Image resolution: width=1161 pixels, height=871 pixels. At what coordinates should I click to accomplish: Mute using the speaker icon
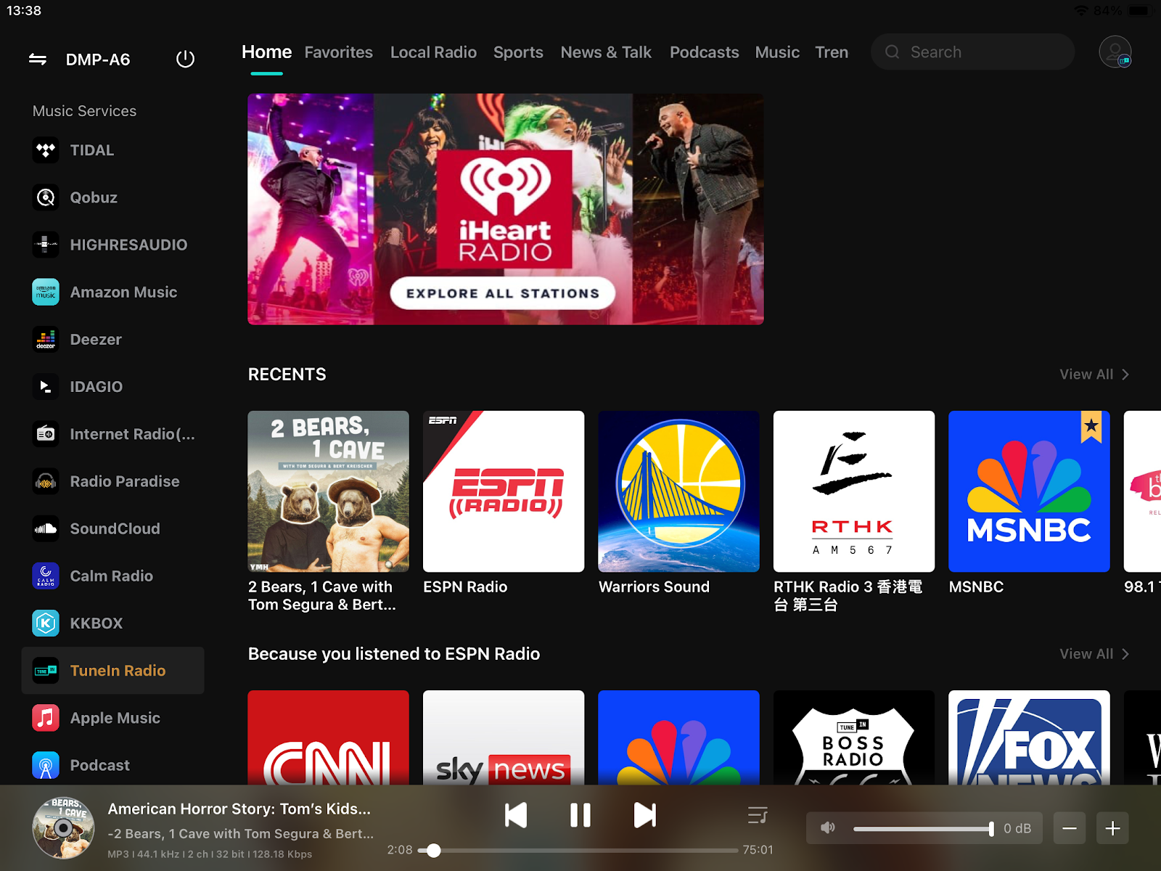pos(828,828)
